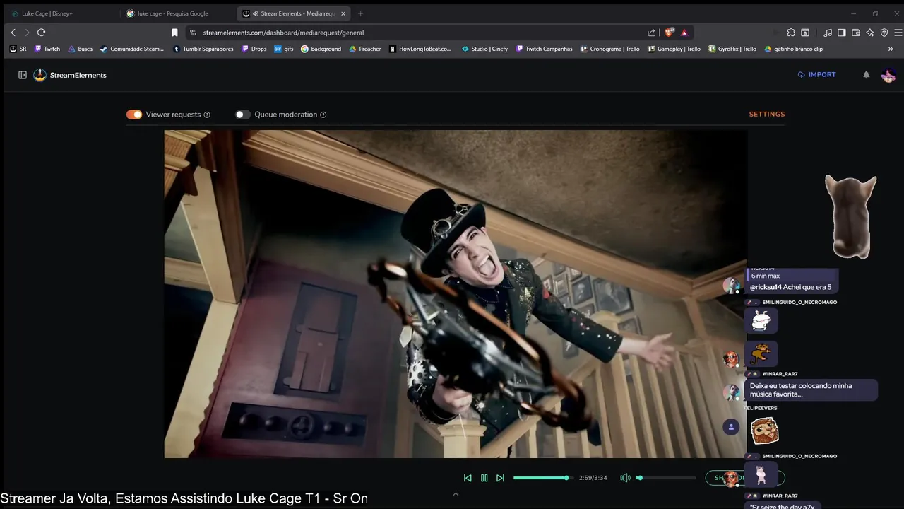Open the background bookmark
The image size is (904, 509).
[321, 49]
